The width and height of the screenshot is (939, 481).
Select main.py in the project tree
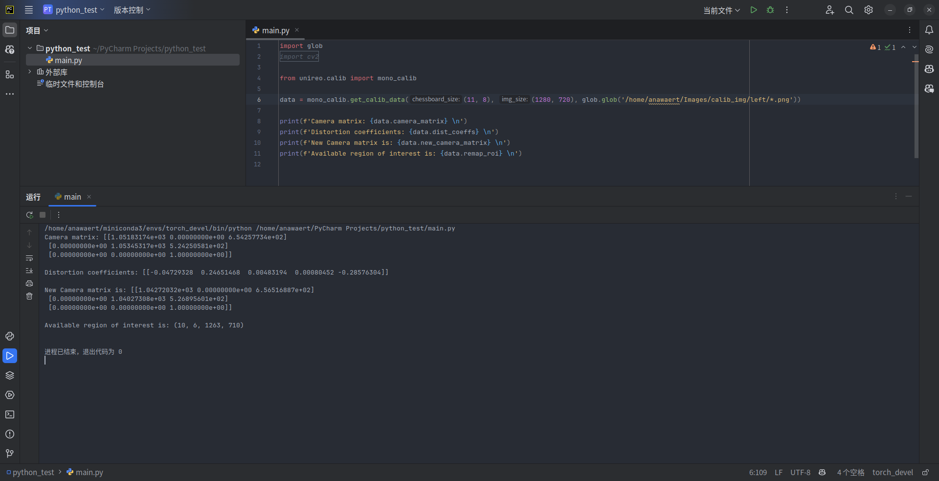point(68,60)
